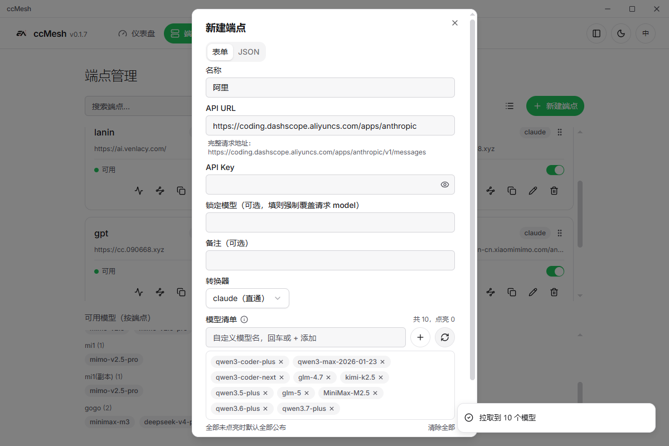The height and width of the screenshot is (446, 669).
Task: Copy the gpt endpoint
Action: (x=181, y=292)
